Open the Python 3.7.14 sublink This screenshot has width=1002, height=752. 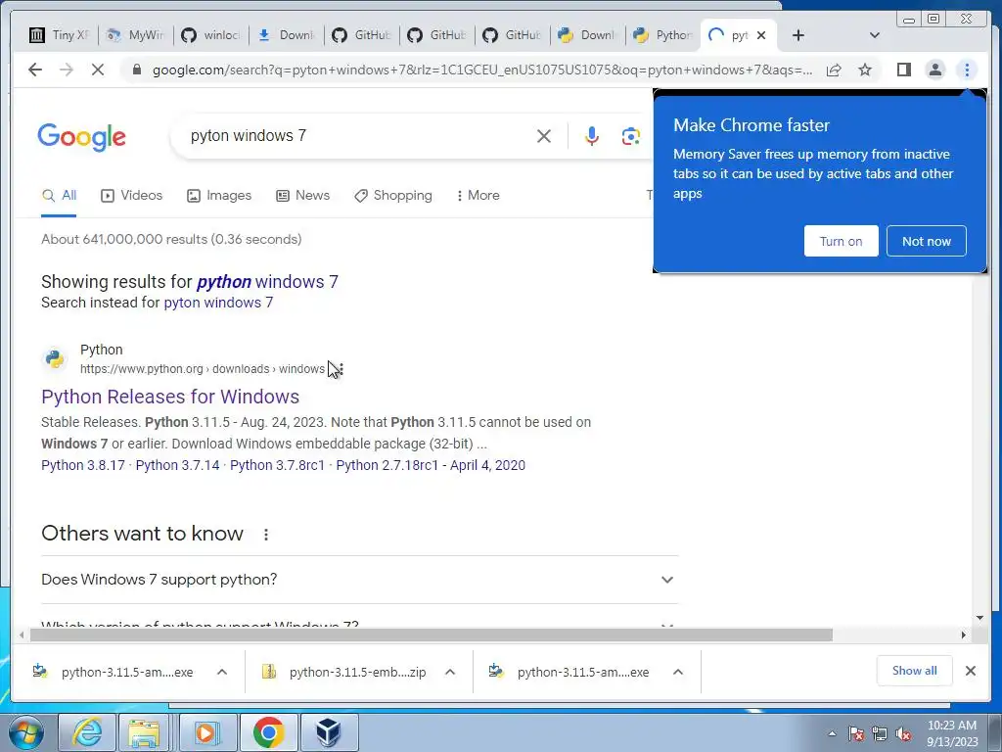click(178, 465)
